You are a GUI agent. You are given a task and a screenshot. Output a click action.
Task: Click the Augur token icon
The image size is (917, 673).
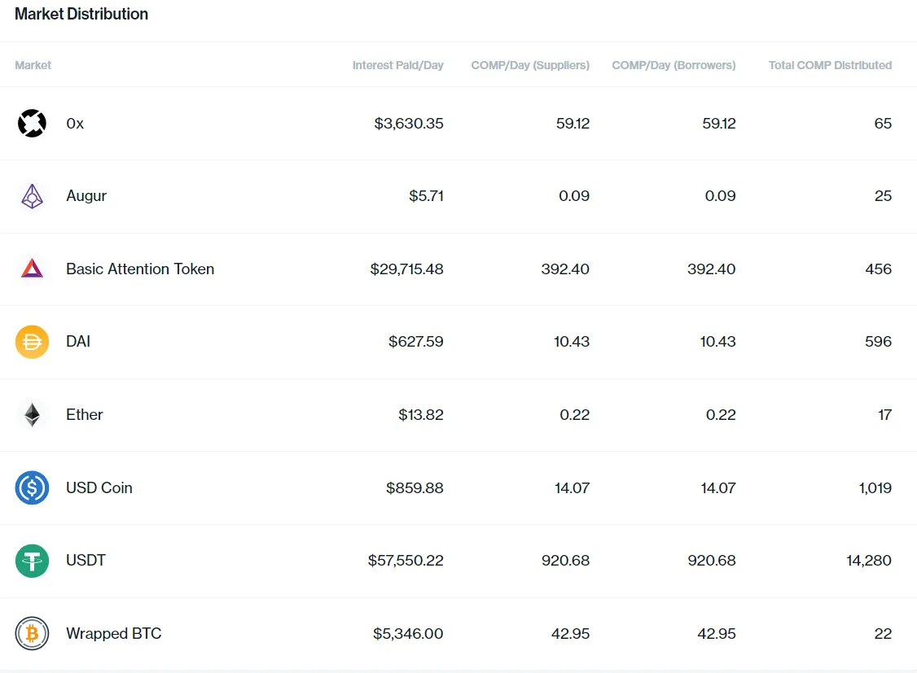tap(32, 196)
